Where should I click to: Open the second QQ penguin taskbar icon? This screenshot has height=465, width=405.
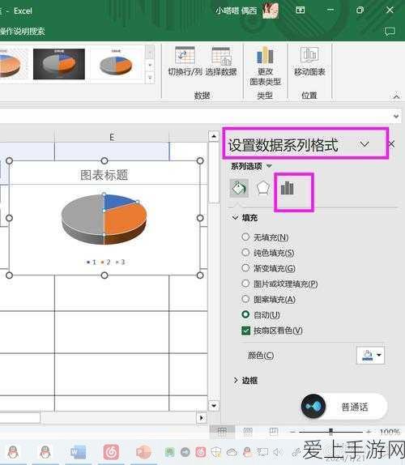click(45, 452)
